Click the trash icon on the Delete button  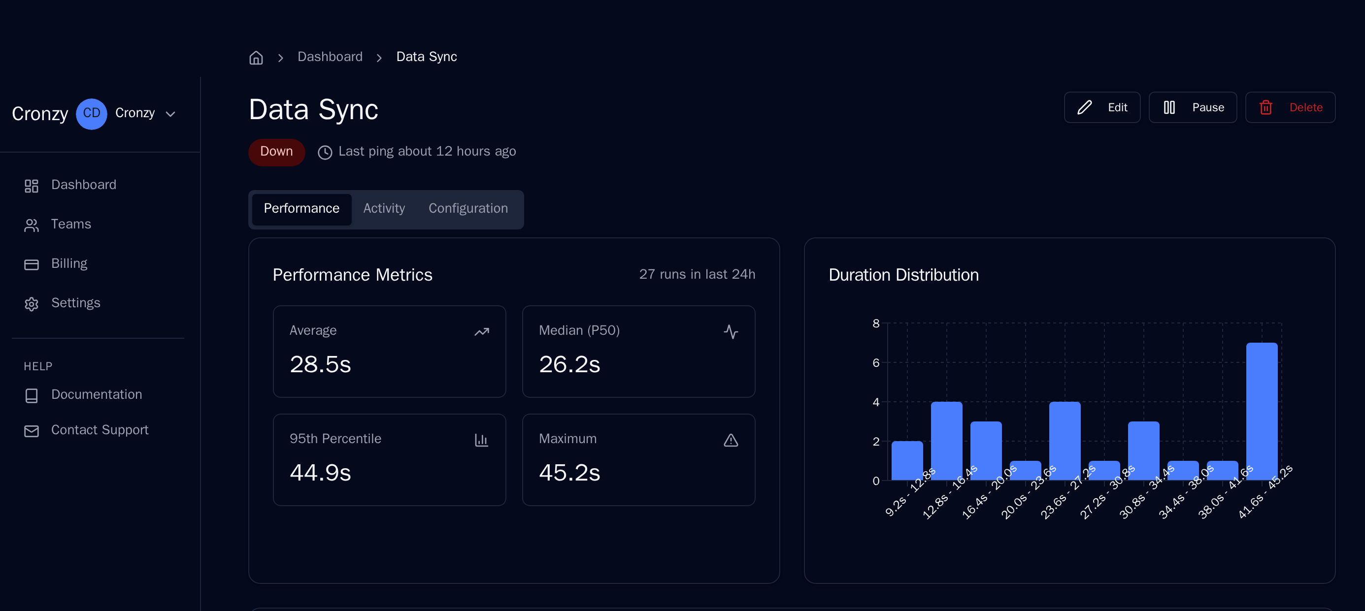pyautogui.click(x=1266, y=107)
